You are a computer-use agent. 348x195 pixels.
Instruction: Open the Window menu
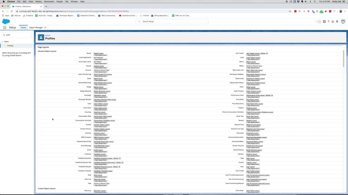(x=74, y=1)
